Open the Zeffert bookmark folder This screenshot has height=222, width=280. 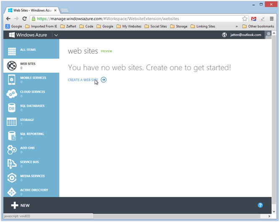(x=68, y=26)
